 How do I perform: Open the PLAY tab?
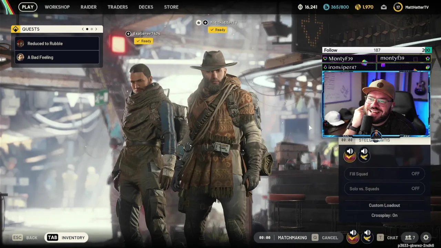(x=28, y=7)
